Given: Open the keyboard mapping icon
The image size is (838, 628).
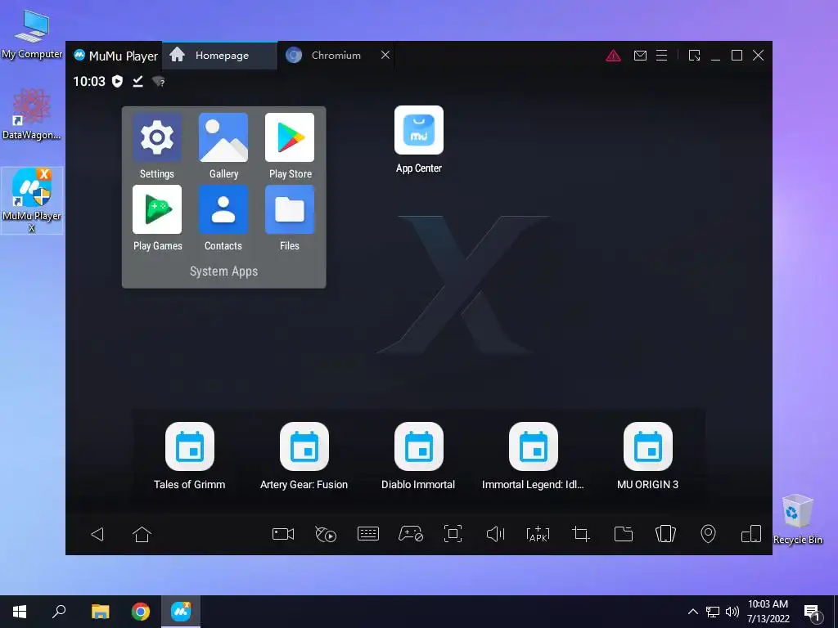Looking at the screenshot, I should pyautogui.click(x=368, y=534).
